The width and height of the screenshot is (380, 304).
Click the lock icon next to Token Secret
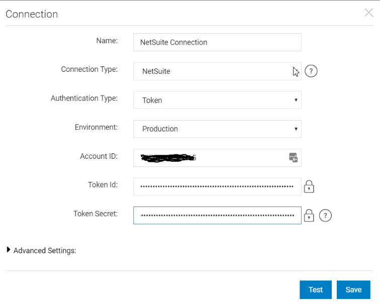309,216
